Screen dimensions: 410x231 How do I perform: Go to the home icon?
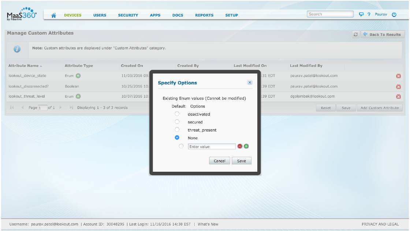53,15
